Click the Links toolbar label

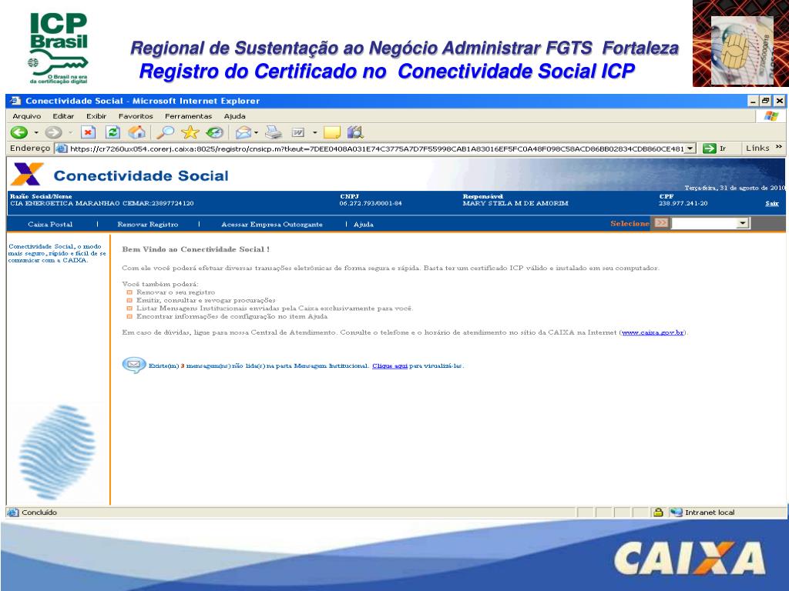pyautogui.click(x=757, y=148)
